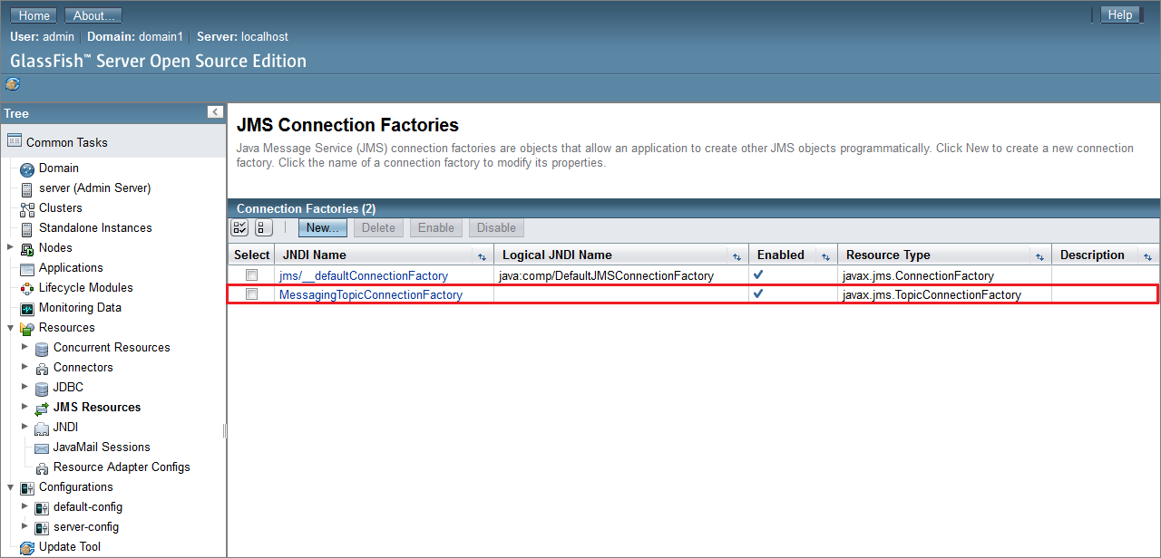
Task: Expand the JMS Resources node
Action: (24, 407)
